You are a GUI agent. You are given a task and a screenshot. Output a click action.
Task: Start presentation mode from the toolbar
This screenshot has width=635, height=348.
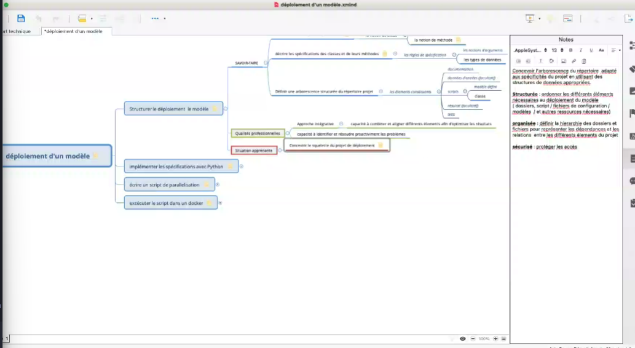coord(530,18)
